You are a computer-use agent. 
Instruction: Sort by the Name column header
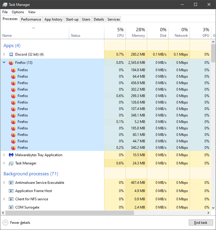point(35,33)
